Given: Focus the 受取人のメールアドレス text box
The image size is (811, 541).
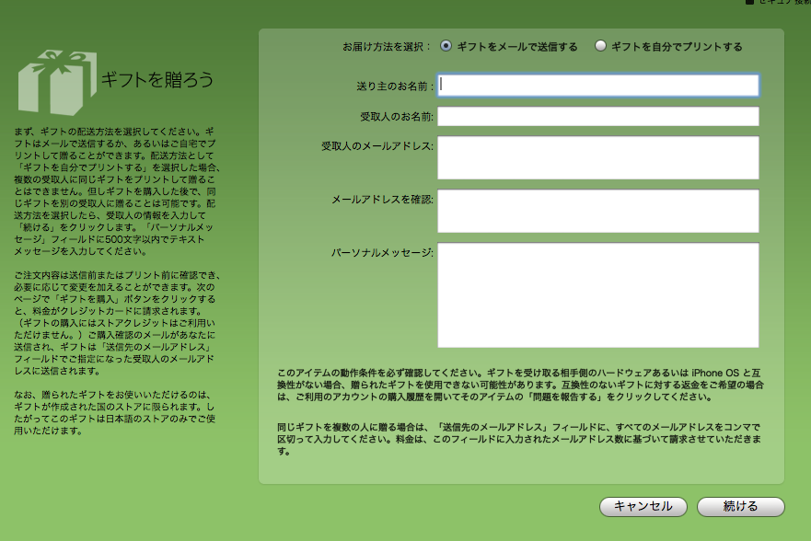Looking at the screenshot, I should tap(598, 157).
